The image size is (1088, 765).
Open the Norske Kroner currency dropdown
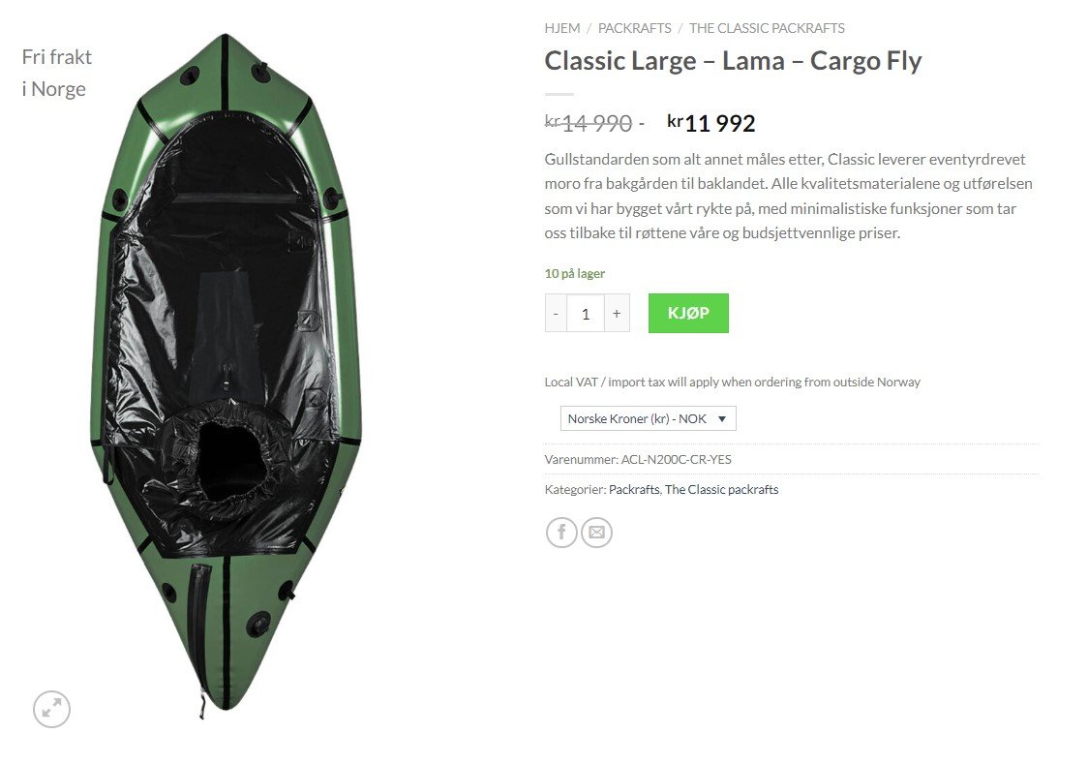[x=648, y=418]
